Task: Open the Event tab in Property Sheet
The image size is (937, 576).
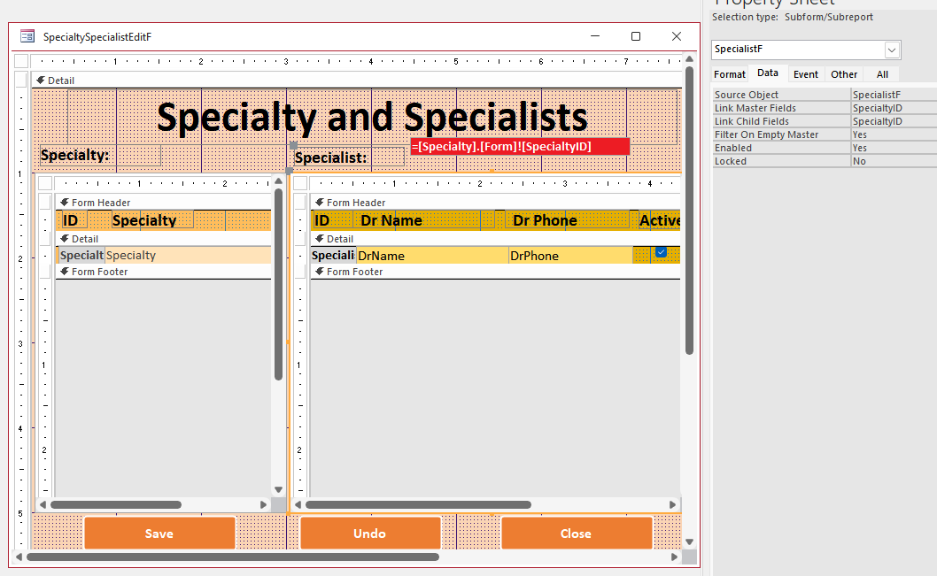Action: click(805, 74)
